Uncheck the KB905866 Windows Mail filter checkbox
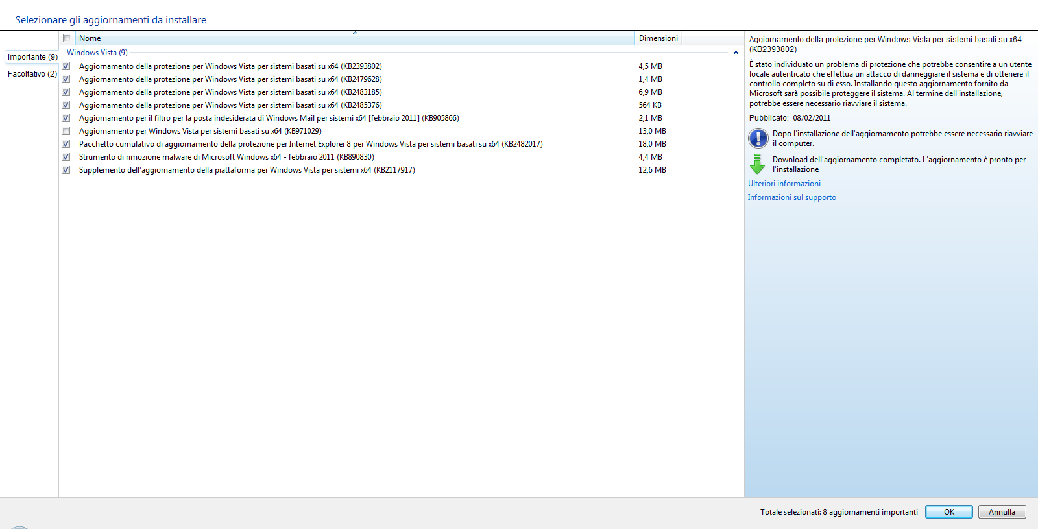The width and height of the screenshot is (1038, 529). click(x=66, y=118)
